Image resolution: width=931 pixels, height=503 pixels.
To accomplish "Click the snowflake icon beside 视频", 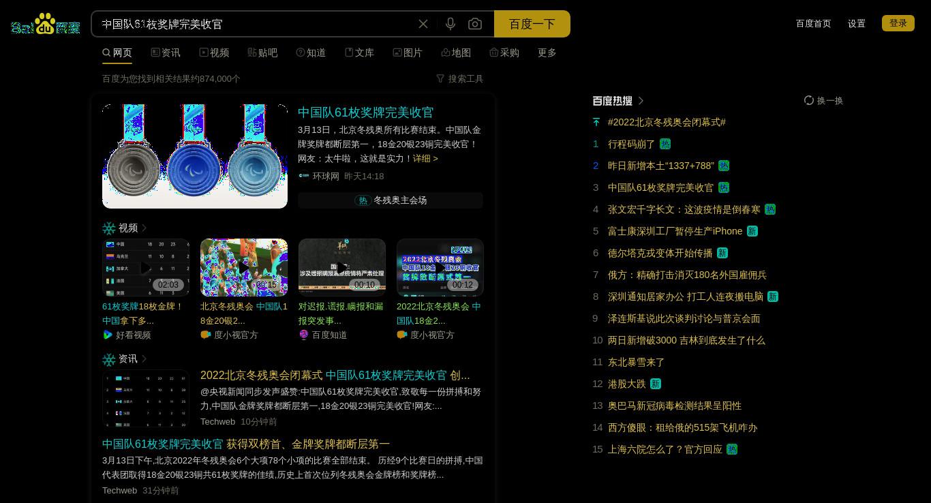I will click(109, 228).
